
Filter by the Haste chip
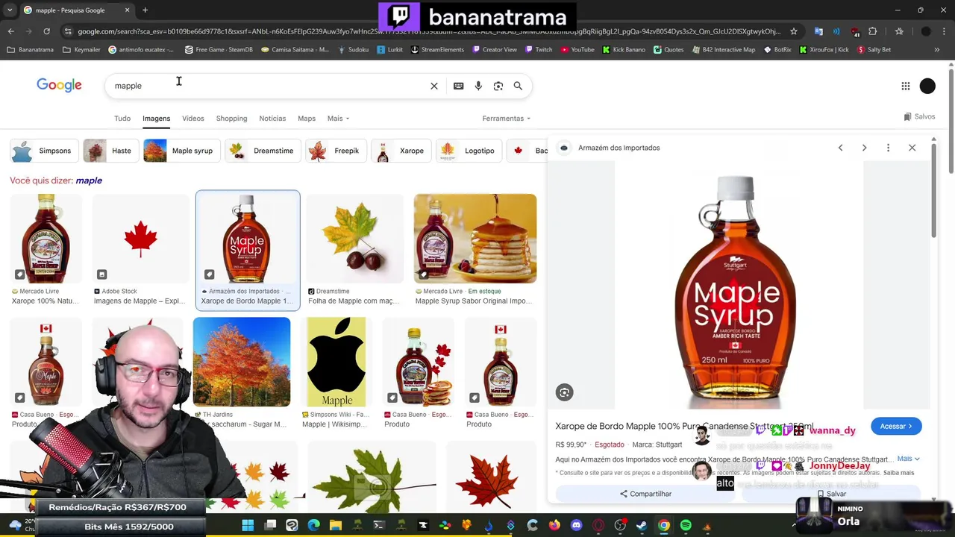(110, 151)
